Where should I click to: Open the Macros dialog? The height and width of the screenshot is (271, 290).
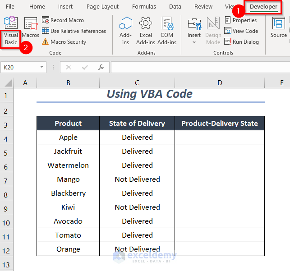pyautogui.click(x=31, y=28)
